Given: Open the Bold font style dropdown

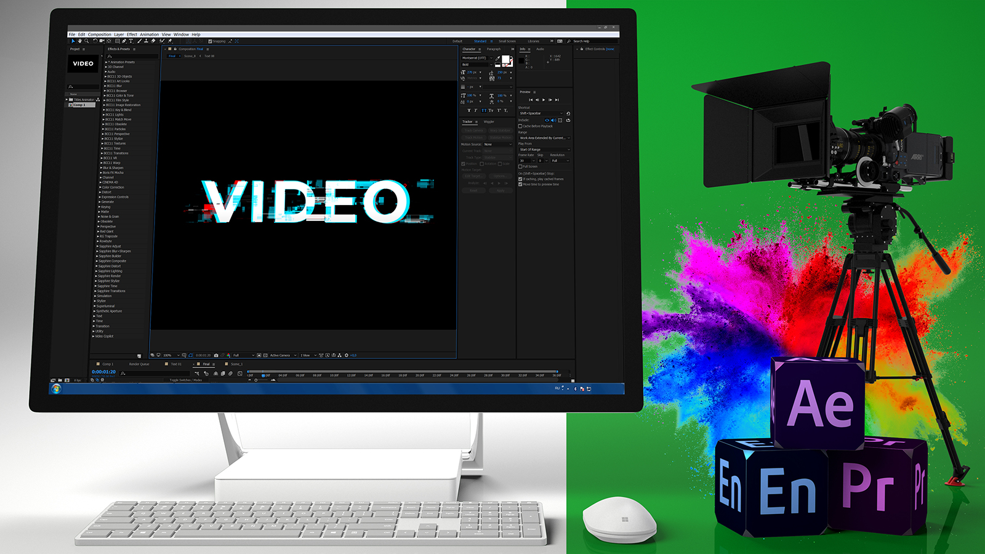Looking at the screenshot, I should tap(477, 65).
